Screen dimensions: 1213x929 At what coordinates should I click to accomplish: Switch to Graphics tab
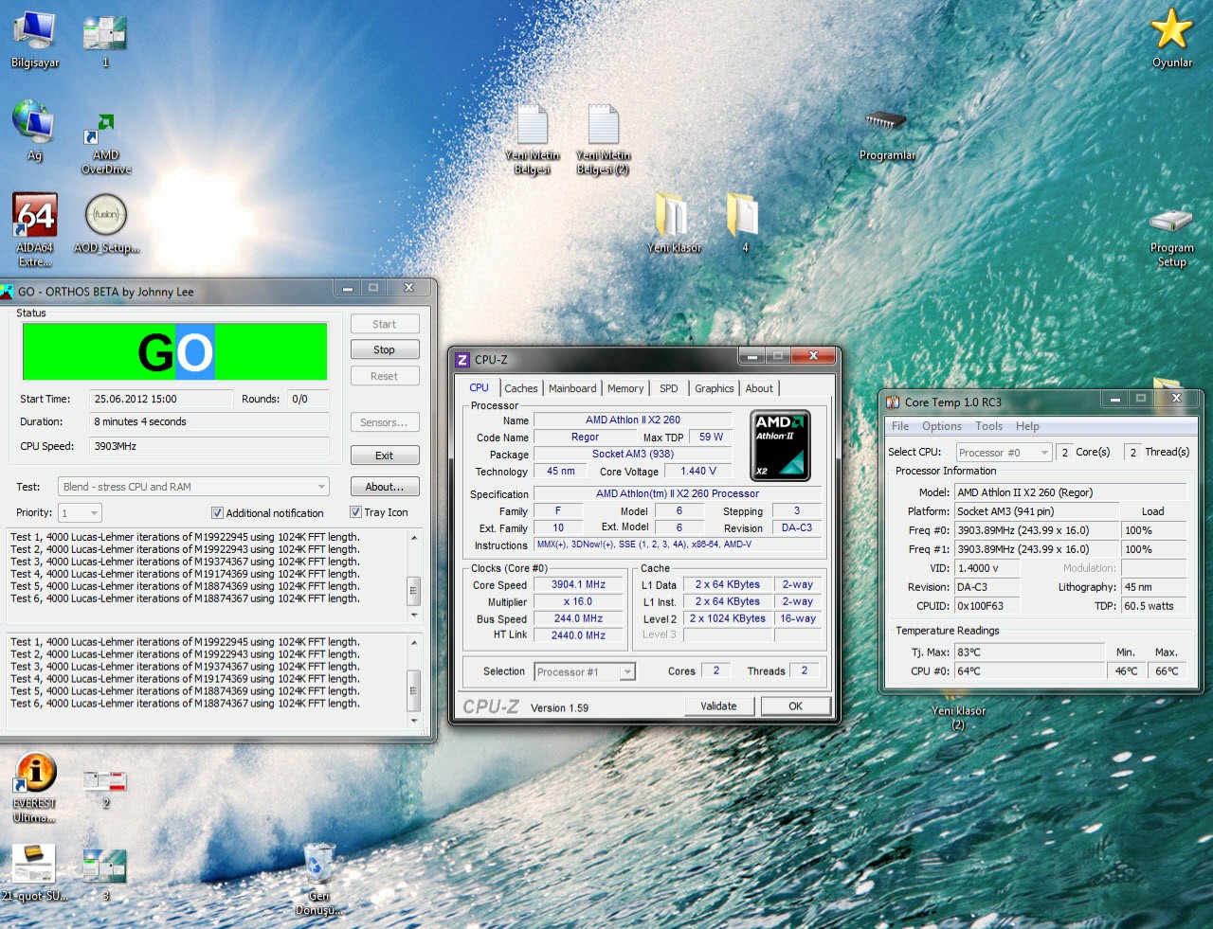click(x=714, y=388)
